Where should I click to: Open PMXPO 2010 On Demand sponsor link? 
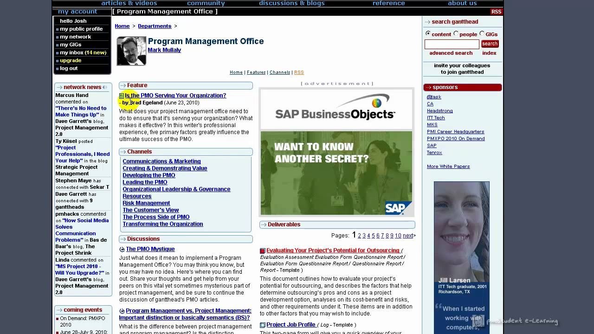(x=456, y=139)
